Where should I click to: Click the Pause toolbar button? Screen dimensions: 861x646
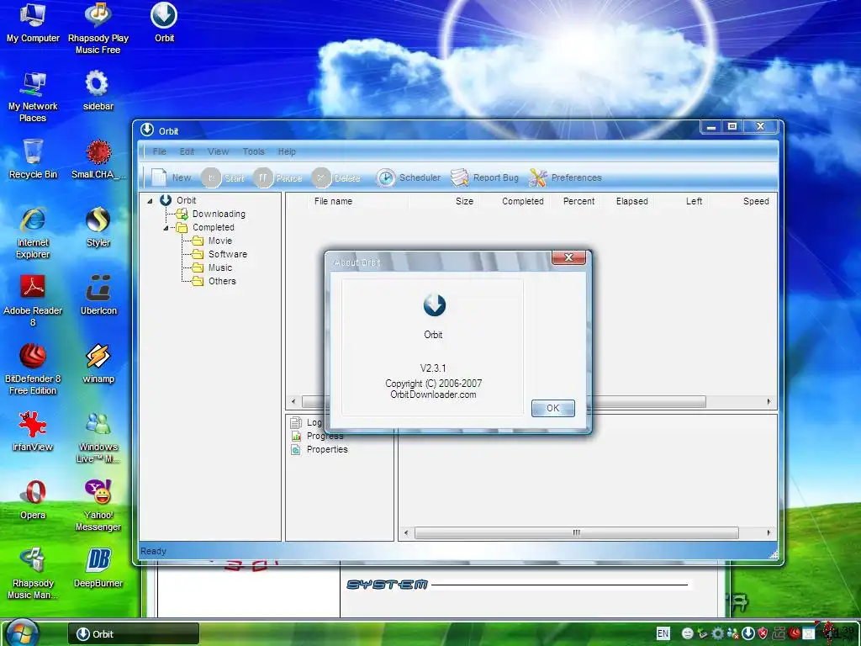[x=277, y=177]
